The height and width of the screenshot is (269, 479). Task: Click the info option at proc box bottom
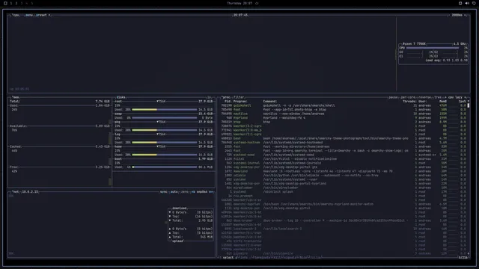click(244, 258)
